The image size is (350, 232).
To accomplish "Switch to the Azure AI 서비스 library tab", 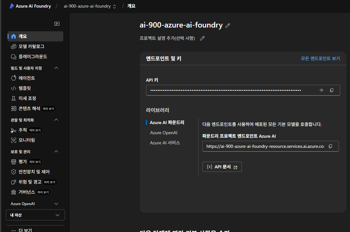I will (x=165, y=143).
